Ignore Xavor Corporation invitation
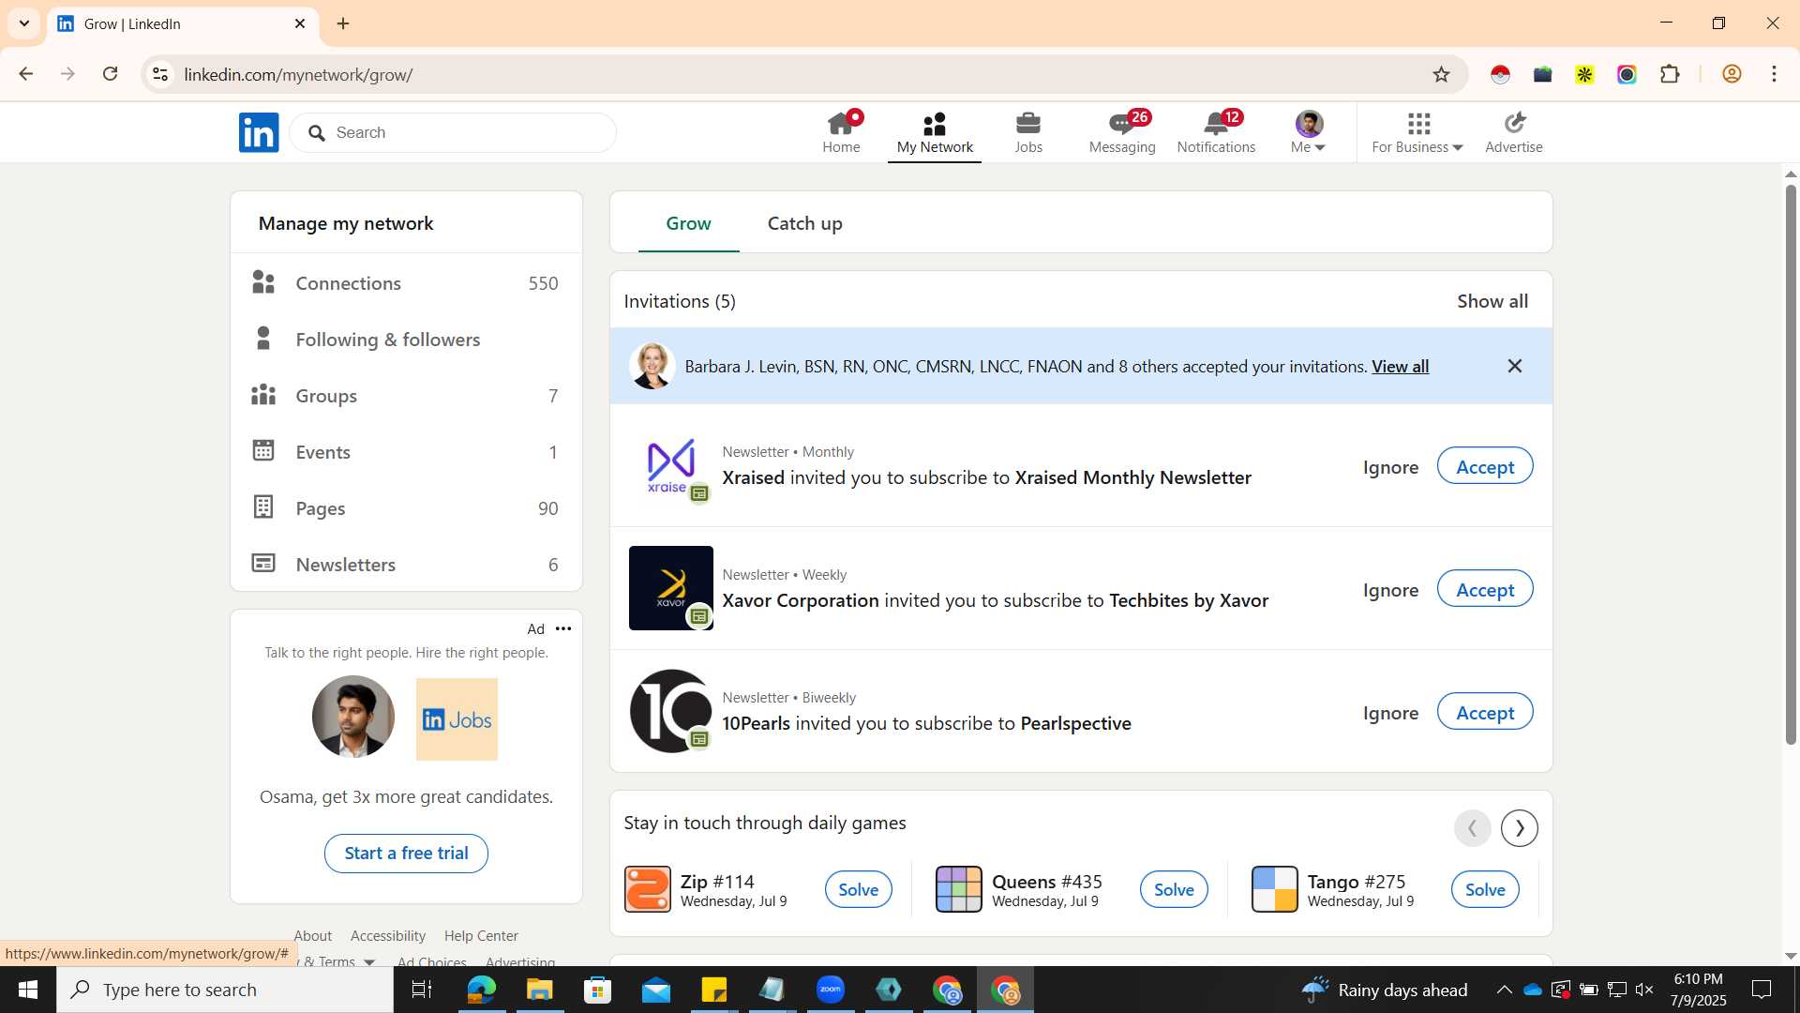Screen dimensions: 1800x1013 (x=1390, y=590)
